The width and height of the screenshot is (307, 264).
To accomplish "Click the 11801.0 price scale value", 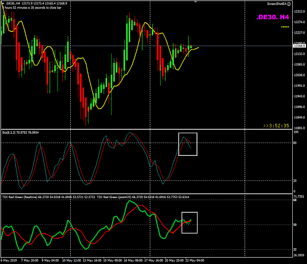I will (299, 128).
